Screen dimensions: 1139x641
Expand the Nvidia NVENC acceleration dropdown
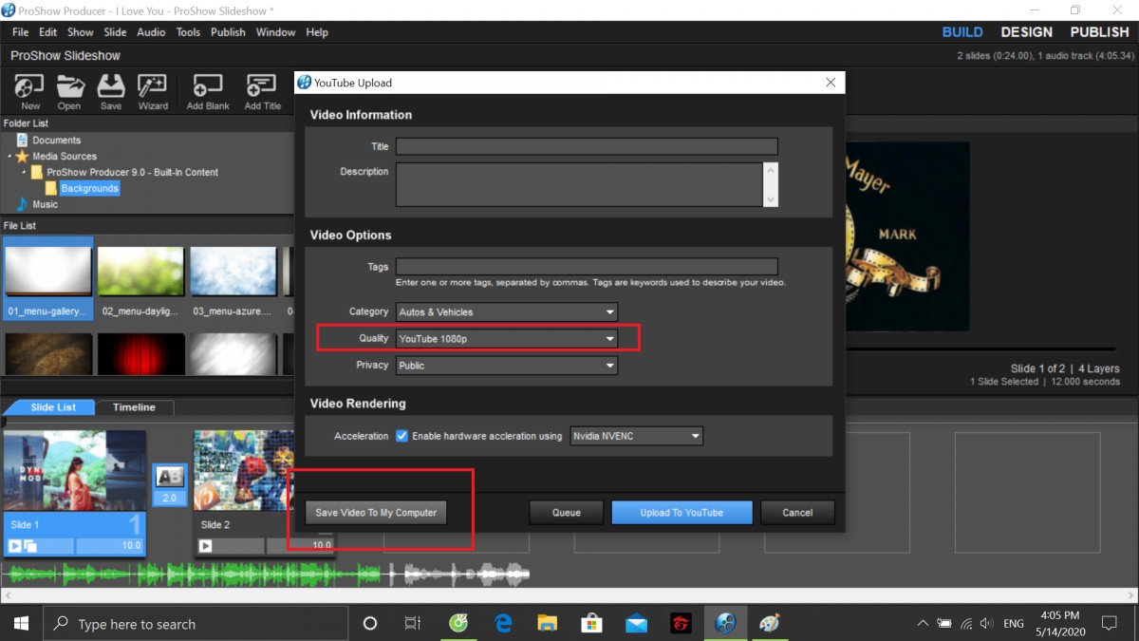636,436
